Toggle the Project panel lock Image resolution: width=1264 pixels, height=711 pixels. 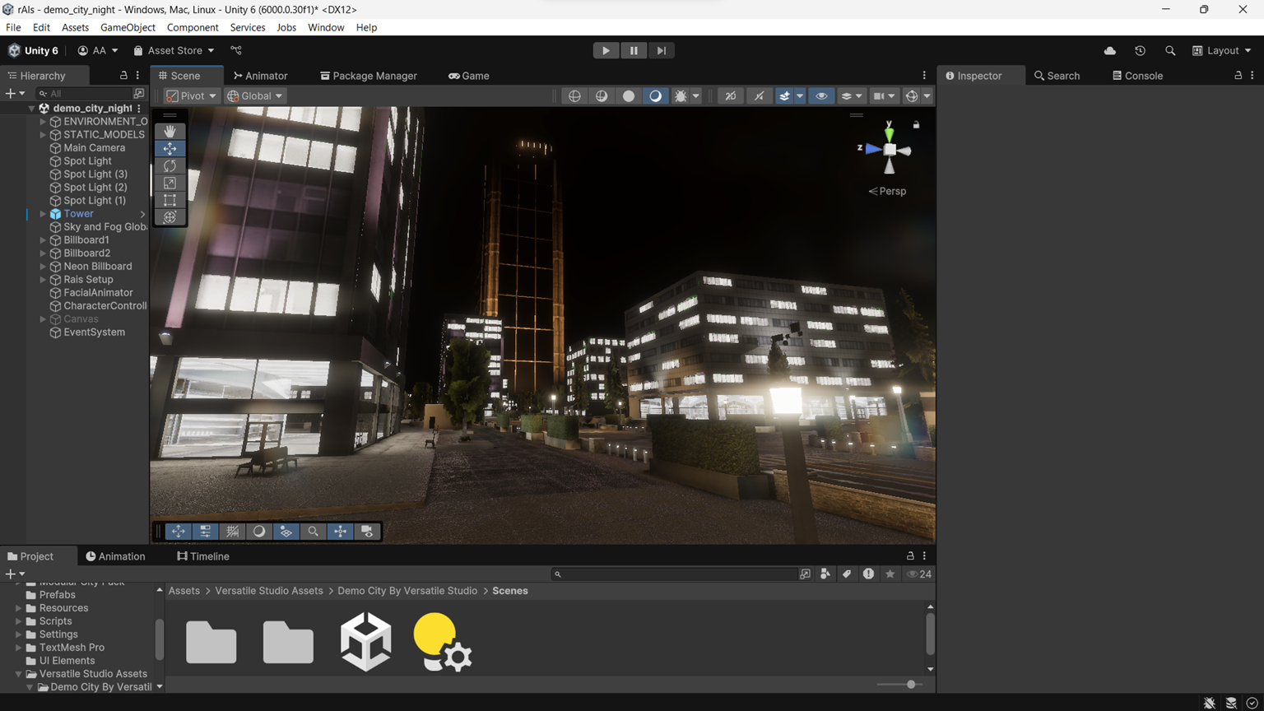(x=910, y=556)
